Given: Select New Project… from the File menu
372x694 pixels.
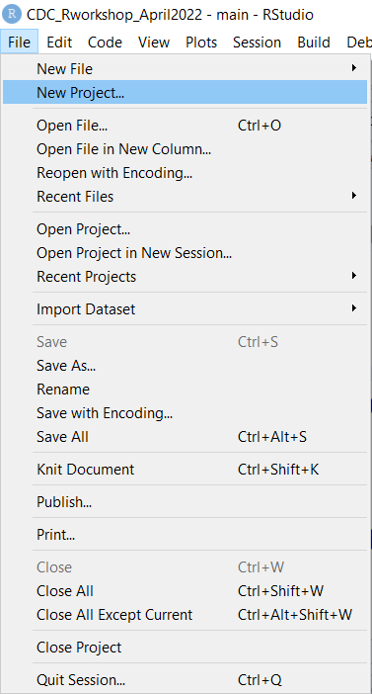Looking at the screenshot, I should click(186, 92).
